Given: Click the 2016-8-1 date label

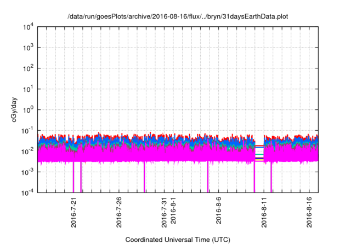Looking at the screenshot, I should (173, 211).
